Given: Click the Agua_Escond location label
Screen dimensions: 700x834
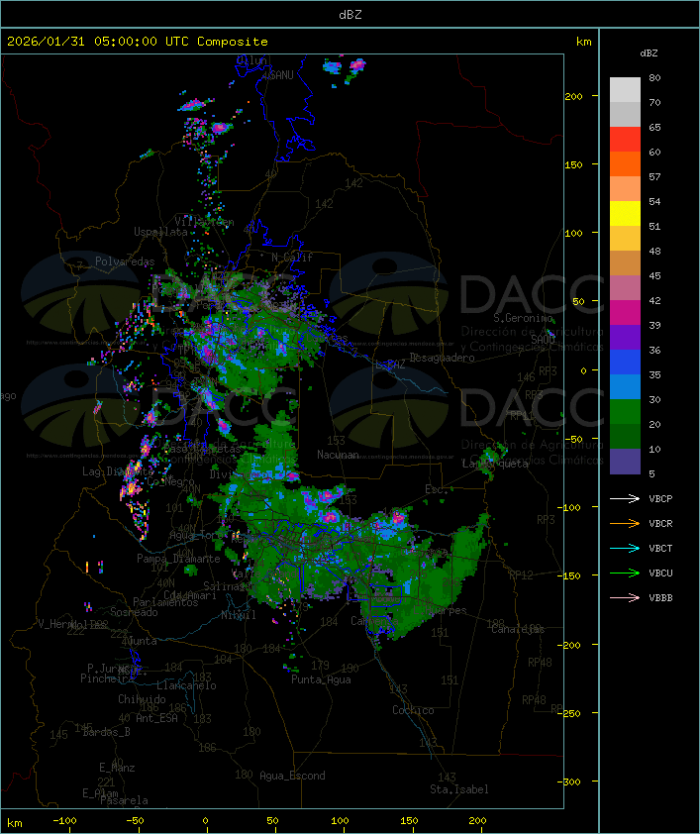Looking at the screenshot, I should (x=292, y=776).
